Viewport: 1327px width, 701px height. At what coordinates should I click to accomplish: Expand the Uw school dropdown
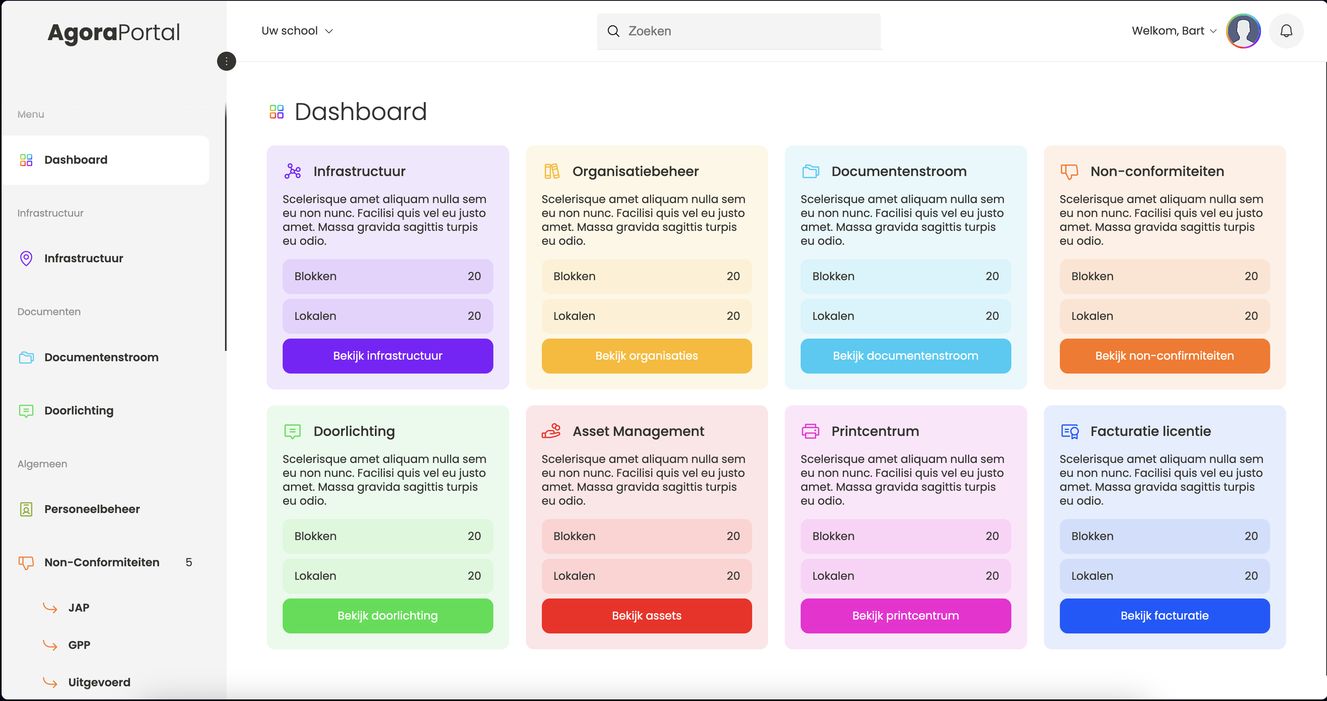(297, 31)
